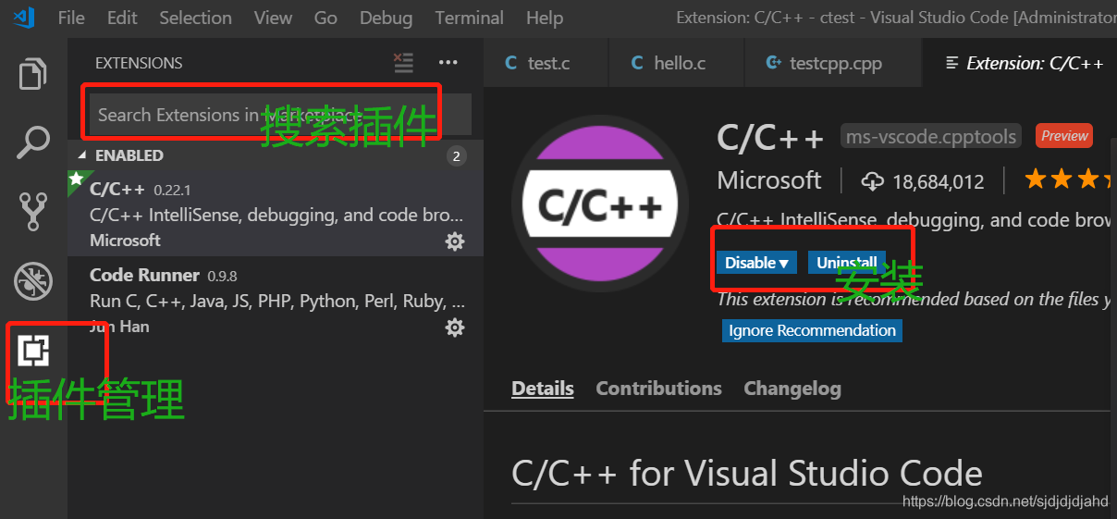Open the Extensions panel more actions ellipsis
Image resolution: width=1117 pixels, height=519 pixels.
pos(448,63)
